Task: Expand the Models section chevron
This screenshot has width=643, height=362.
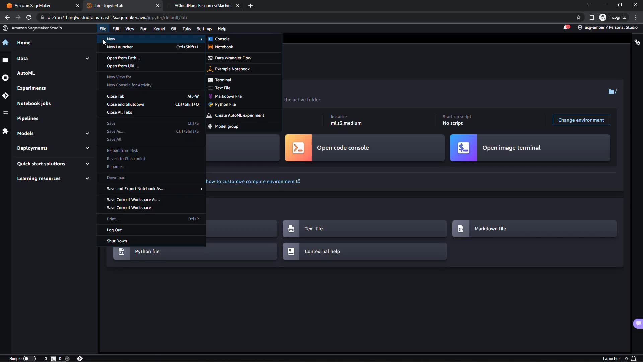Action: pos(87,133)
